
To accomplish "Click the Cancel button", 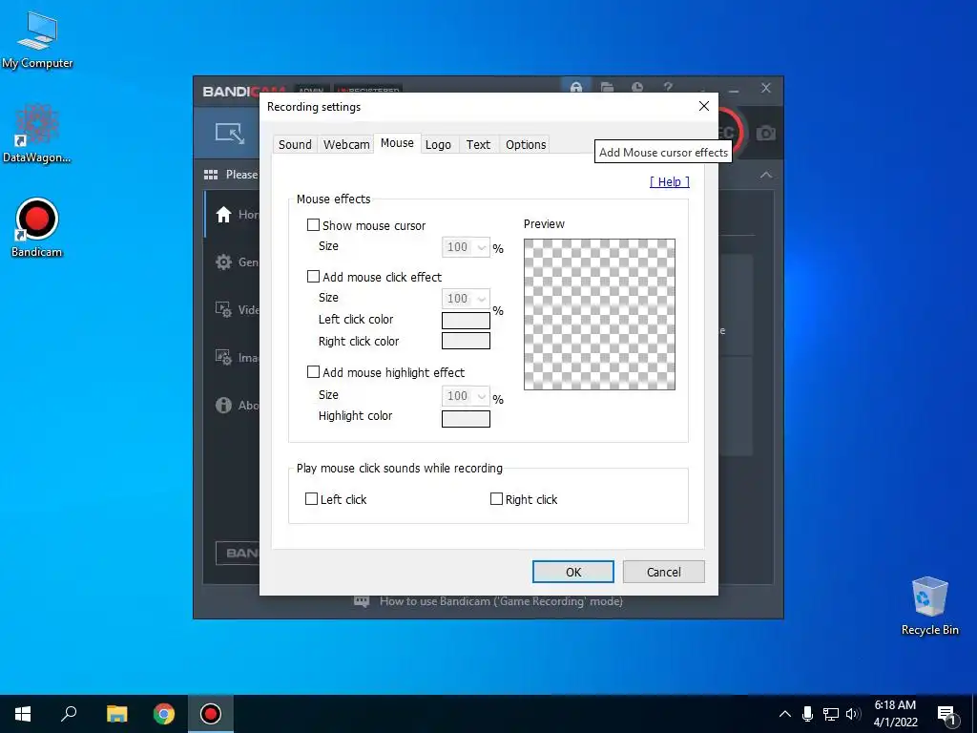I will click(x=664, y=572).
